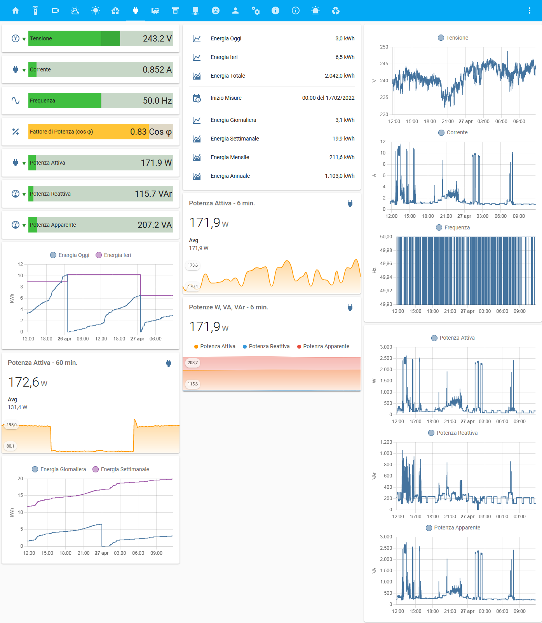The image size is (542, 623).
Task: Open the gears settings tab
Action: 256,10
